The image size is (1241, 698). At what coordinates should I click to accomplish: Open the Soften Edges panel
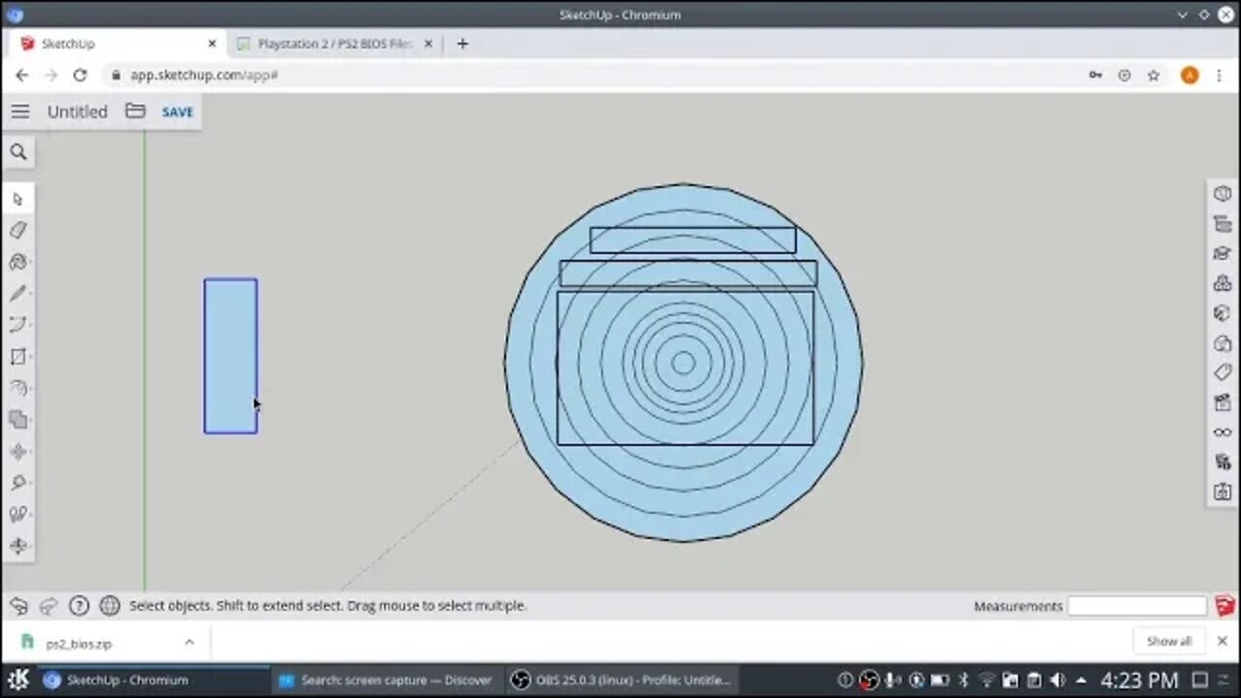pos(1223,462)
